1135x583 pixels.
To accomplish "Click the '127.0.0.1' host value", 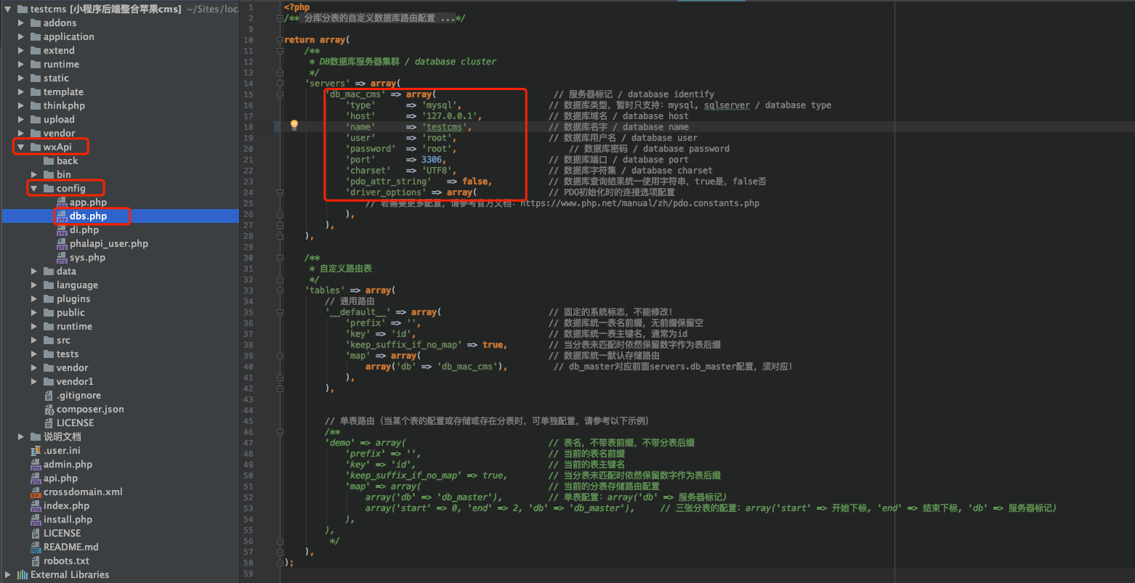I will [x=451, y=116].
